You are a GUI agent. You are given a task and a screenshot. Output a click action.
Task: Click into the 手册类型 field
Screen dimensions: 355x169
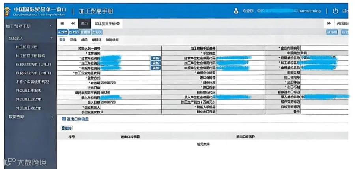241,54
